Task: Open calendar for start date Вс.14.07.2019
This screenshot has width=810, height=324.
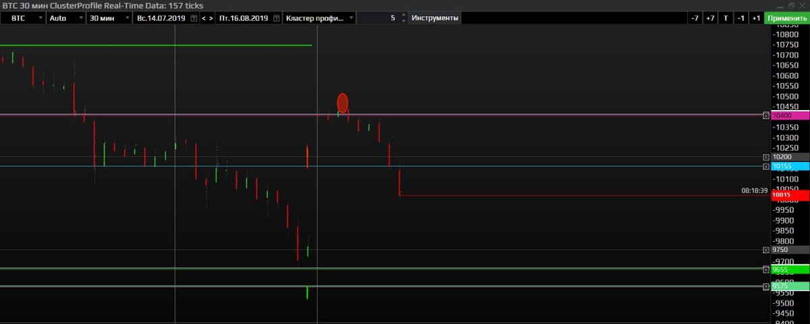Action: tap(194, 18)
